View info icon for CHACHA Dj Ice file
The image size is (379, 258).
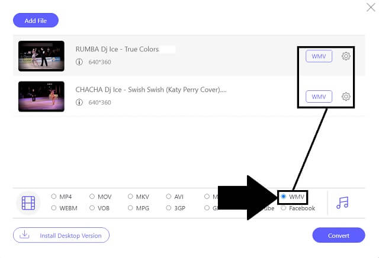click(79, 102)
